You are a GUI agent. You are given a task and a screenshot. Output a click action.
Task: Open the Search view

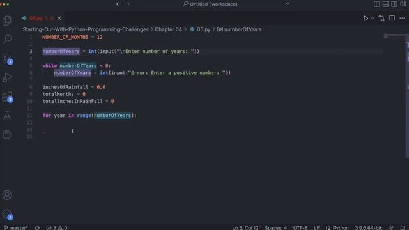pyautogui.click(x=7, y=39)
